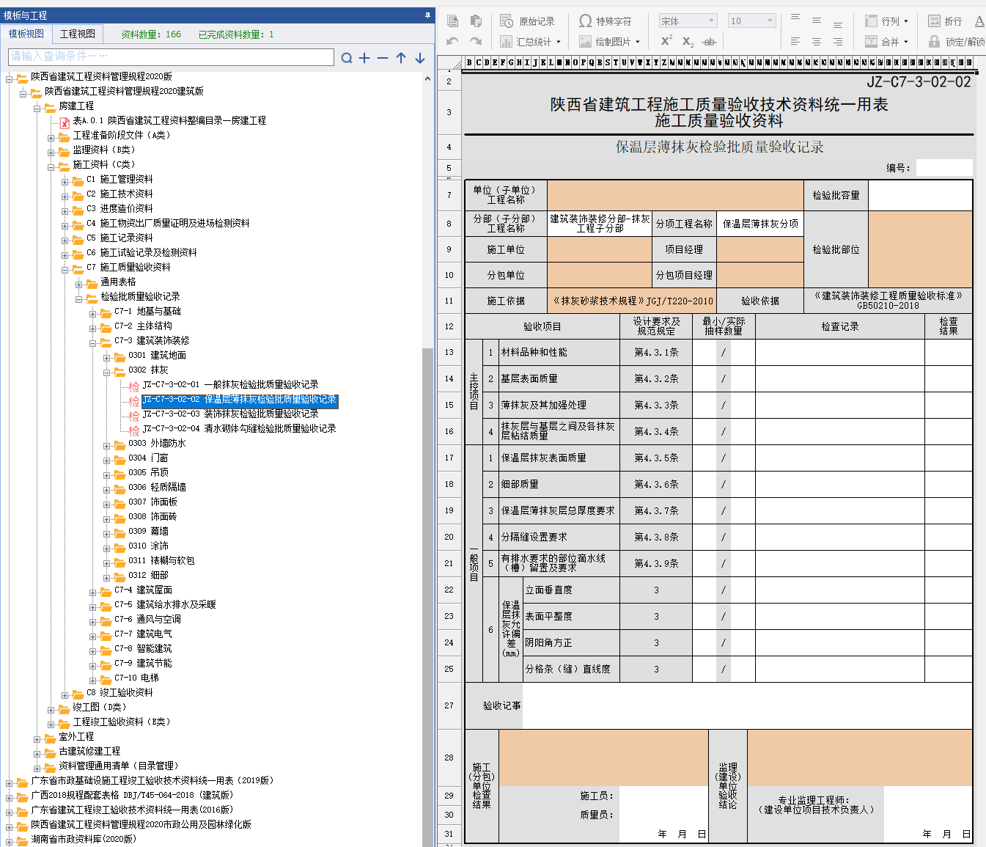Expand 监理资料（B类） folder
Screen dimensions: 986x847
(51, 152)
